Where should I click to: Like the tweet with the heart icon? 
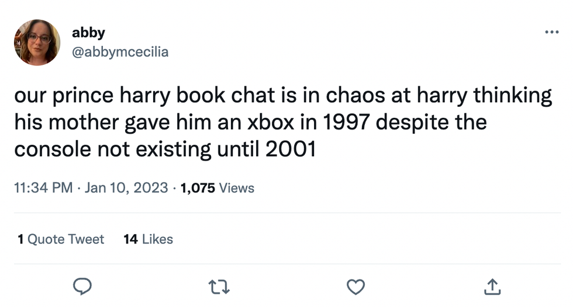[355, 285]
